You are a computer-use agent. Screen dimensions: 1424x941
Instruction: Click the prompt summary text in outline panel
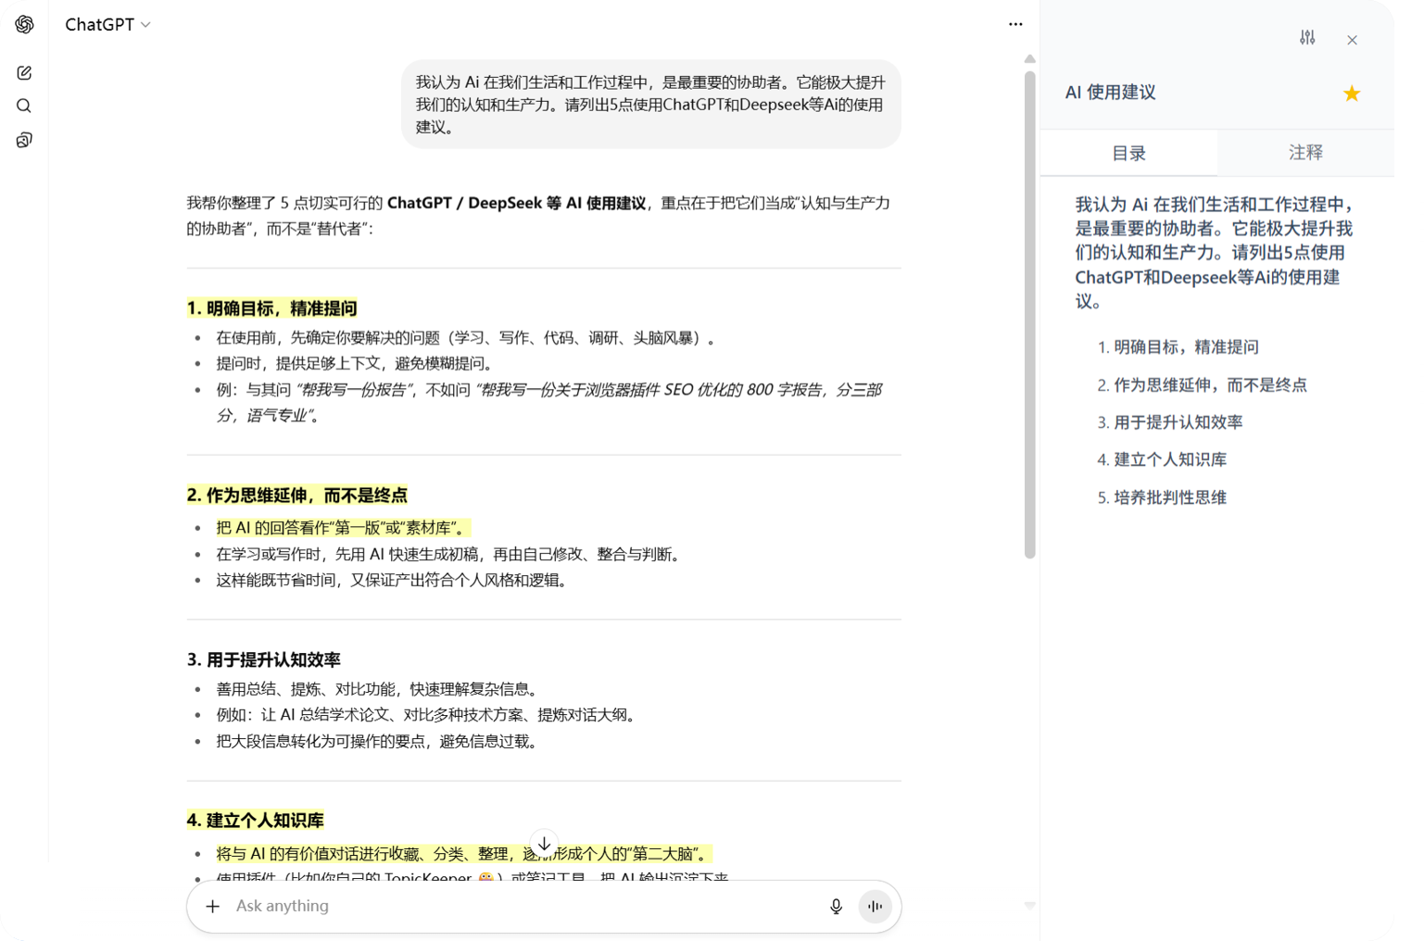[x=1215, y=252]
